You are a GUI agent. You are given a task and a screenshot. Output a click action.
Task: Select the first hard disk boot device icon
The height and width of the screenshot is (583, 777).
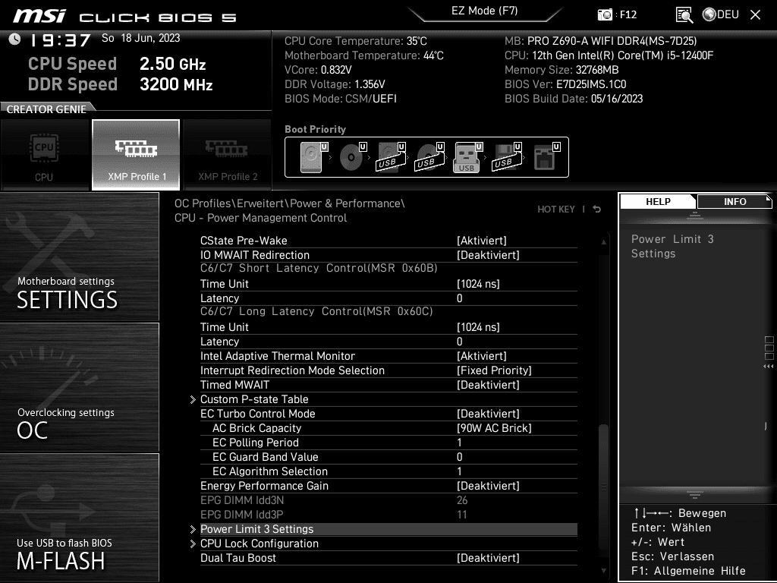pyautogui.click(x=313, y=157)
